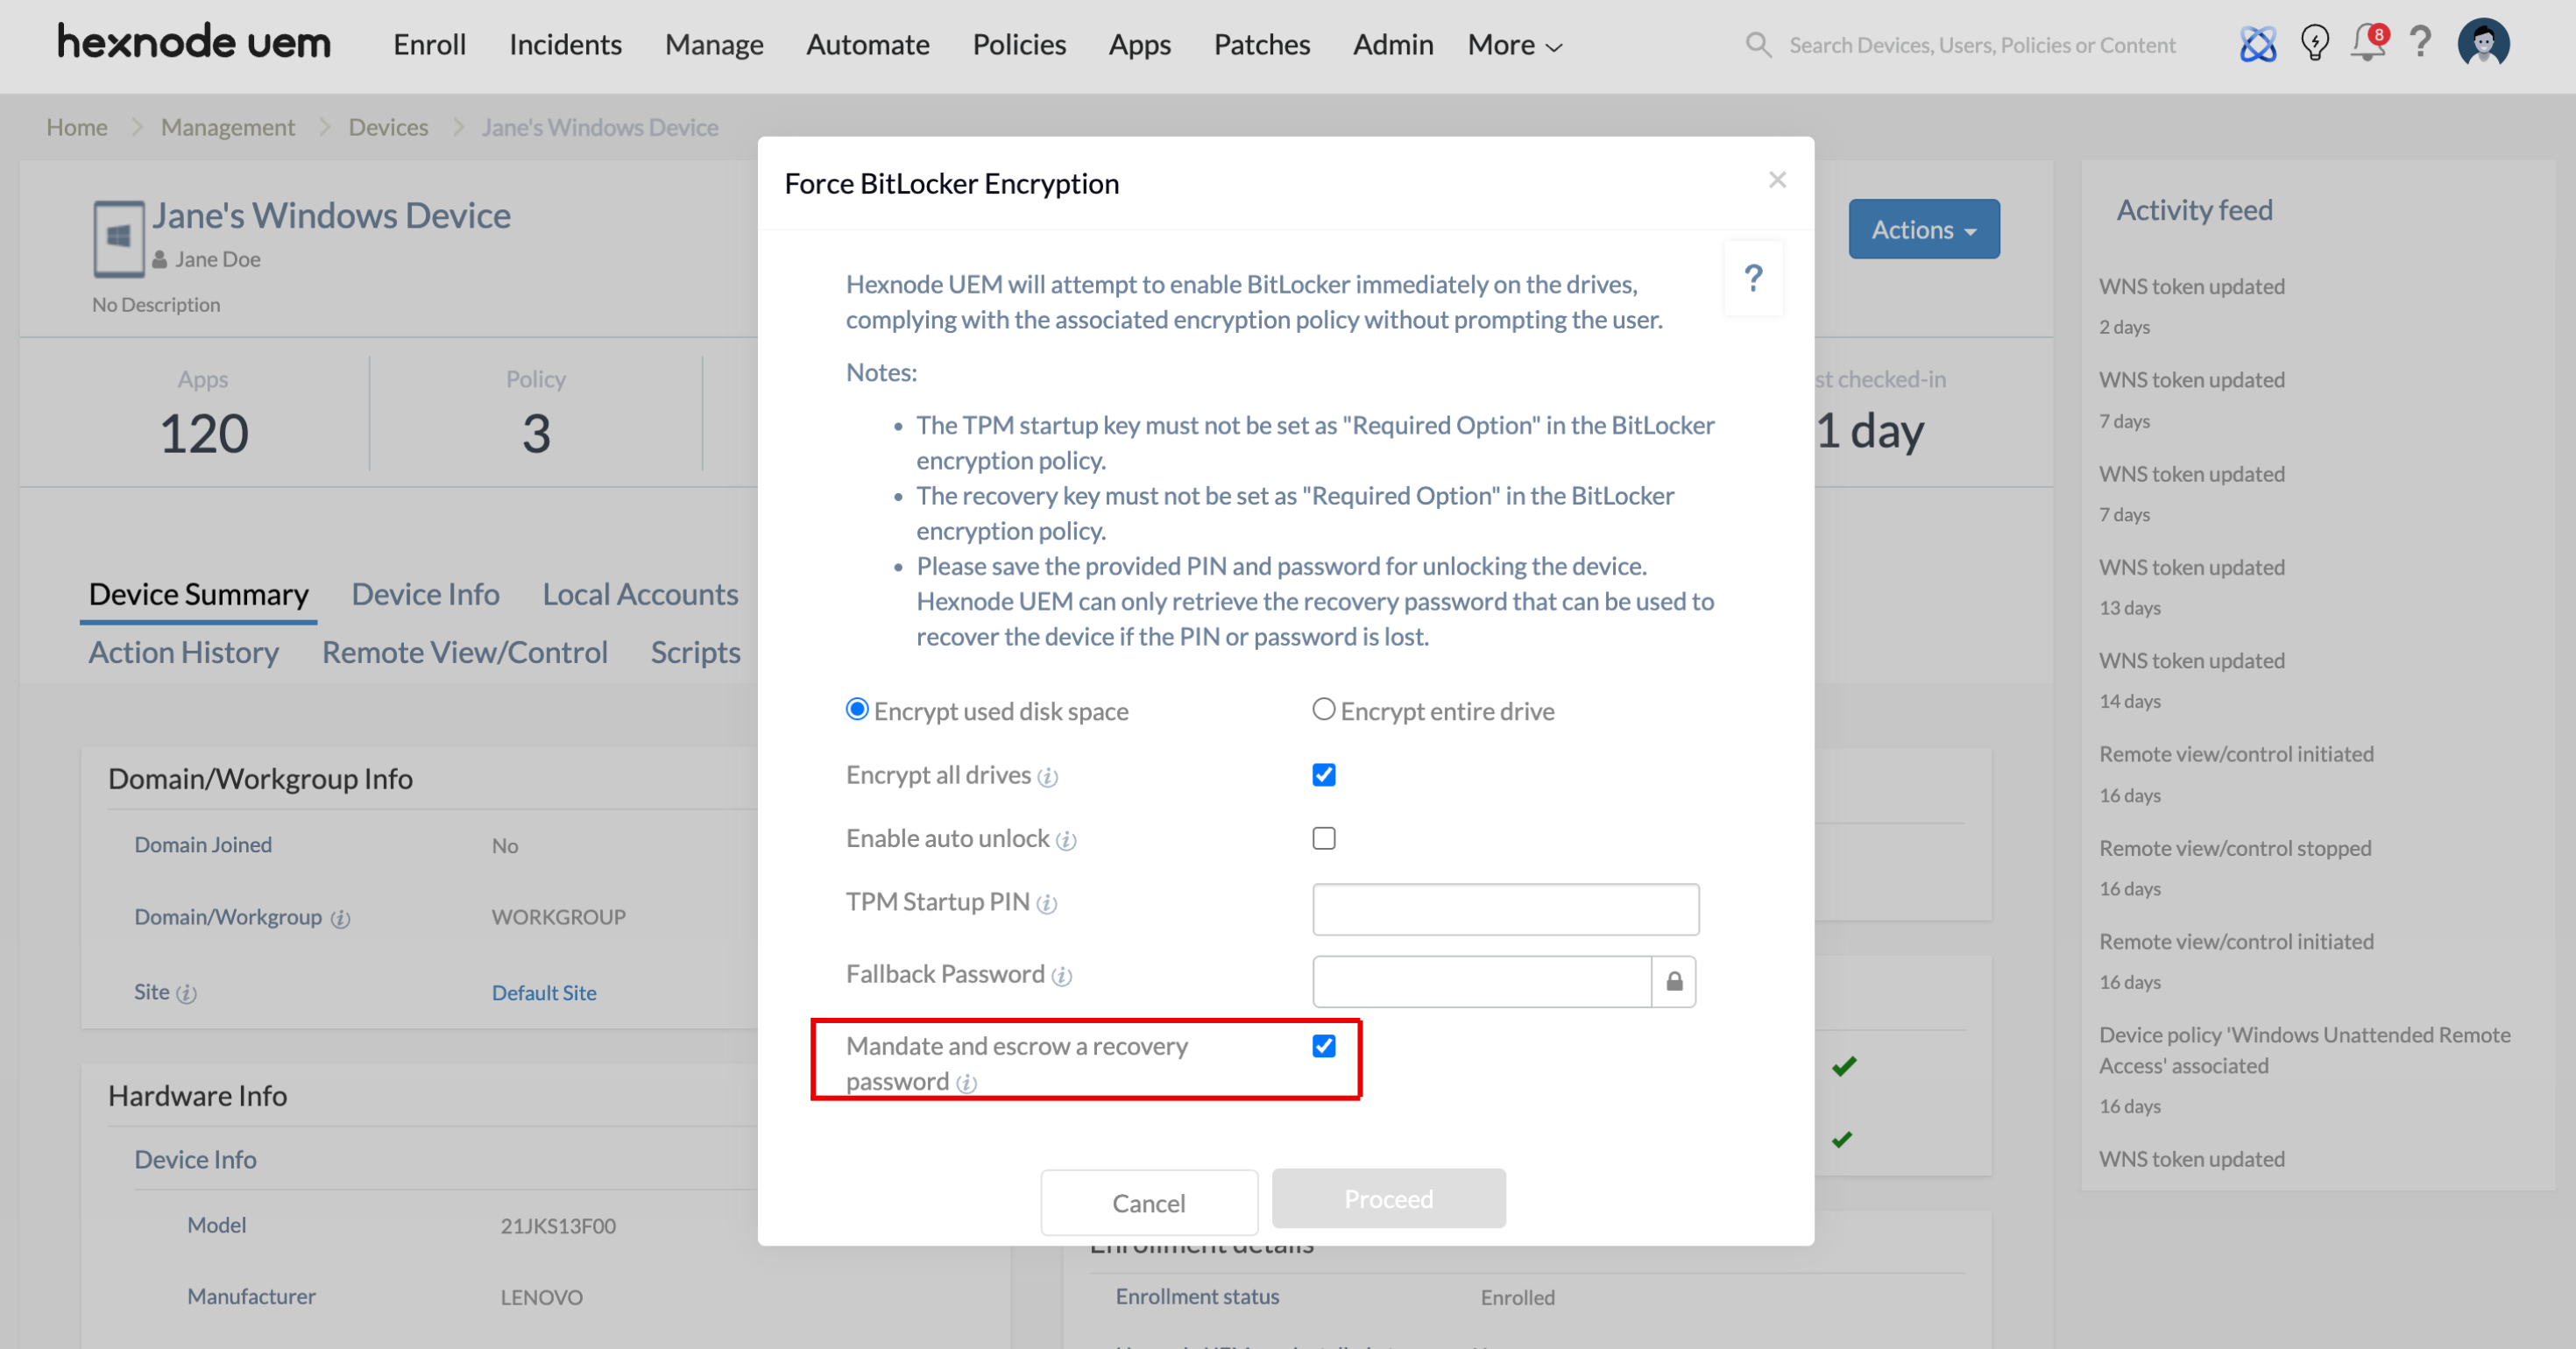The image size is (2576, 1349).
Task: Go to Management breadcrumb
Action: 228,127
